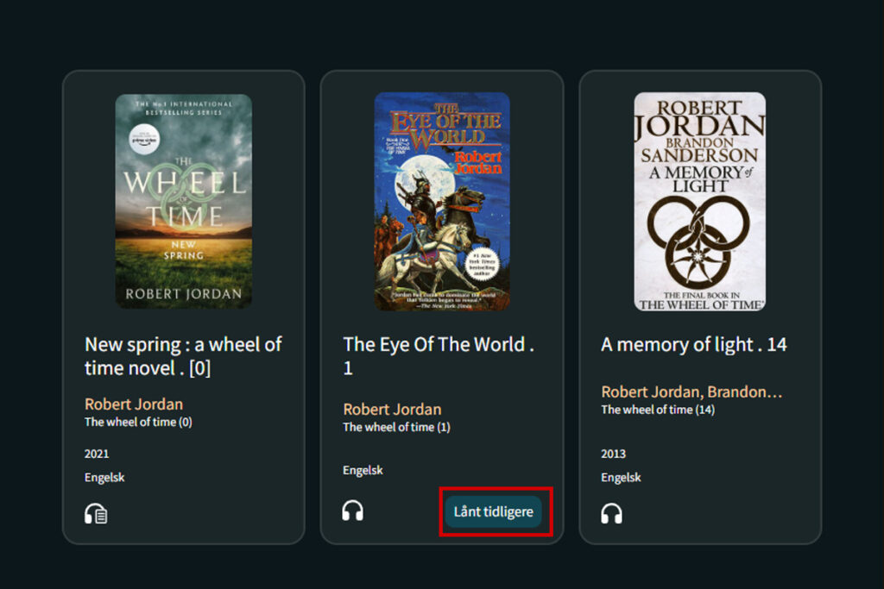Click author Robert Jordan under Eye Of The World
The height and width of the screenshot is (589, 884).
tap(392, 409)
